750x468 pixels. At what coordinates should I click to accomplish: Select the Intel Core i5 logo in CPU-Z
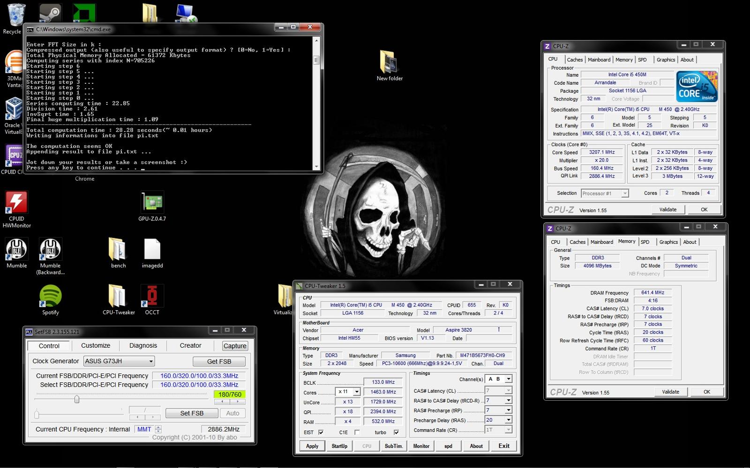point(697,86)
